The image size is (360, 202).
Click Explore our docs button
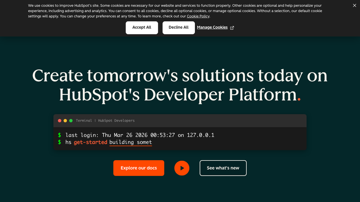click(x=139, y=168)
